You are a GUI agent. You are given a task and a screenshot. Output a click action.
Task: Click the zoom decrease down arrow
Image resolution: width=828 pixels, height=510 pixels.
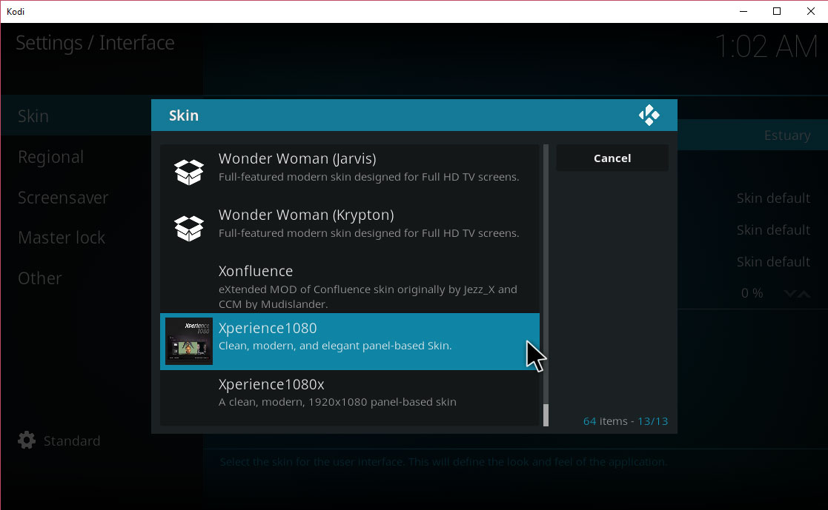[790, 293]
